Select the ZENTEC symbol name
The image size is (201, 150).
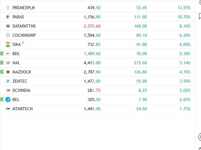pos(20,81)
